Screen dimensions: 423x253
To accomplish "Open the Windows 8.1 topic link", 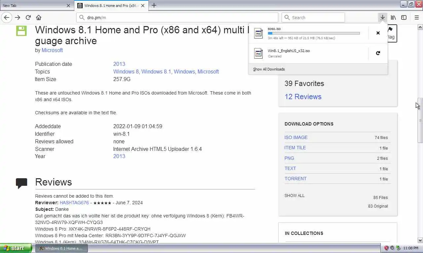I will 156,71.
